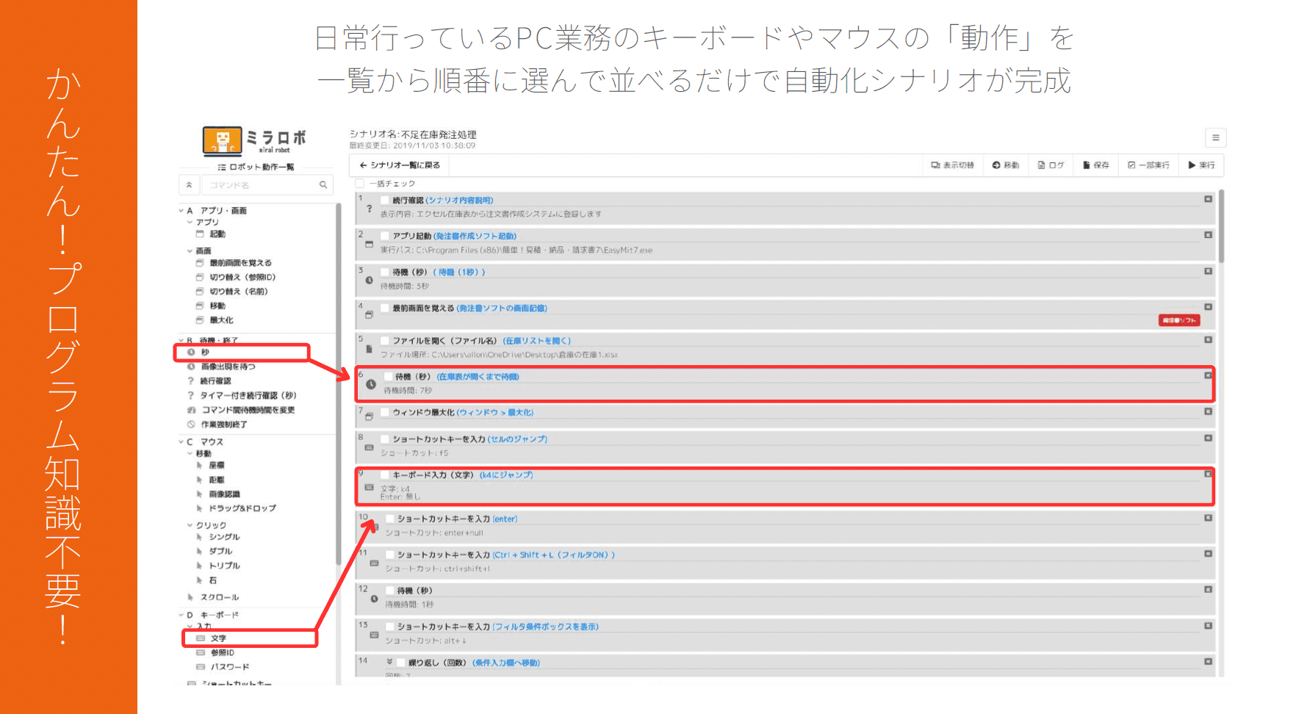Click the 保存 save button
Image resolution: width=1296 pixels, height=714 pixels.
pyautogui.click(x=1095, y=165)
